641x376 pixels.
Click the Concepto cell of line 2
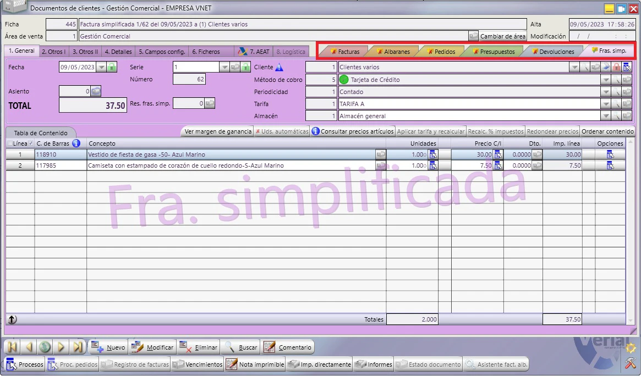232,165
